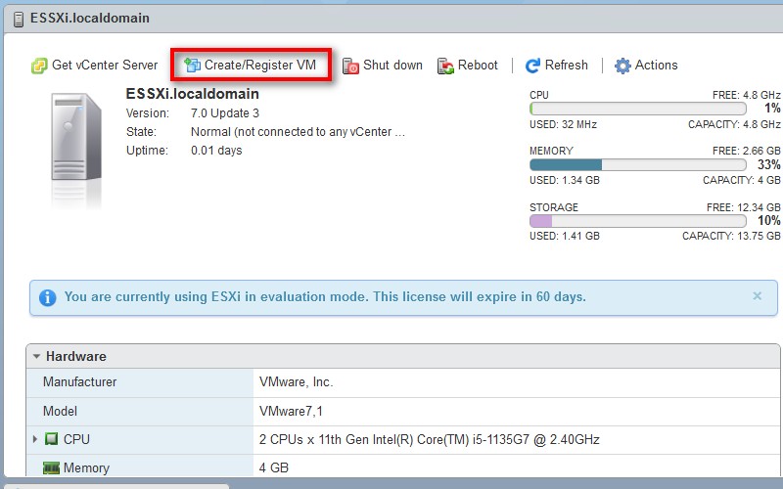Click the MEMORY usage bar
Image resolution: width=783 pixels, height=489 pixels.
point(638,164)
